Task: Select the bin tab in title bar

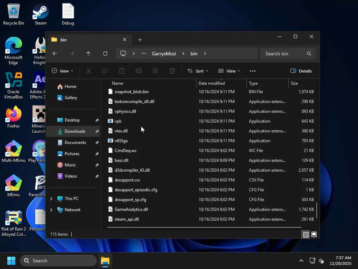Action: [x=84, y=40]
